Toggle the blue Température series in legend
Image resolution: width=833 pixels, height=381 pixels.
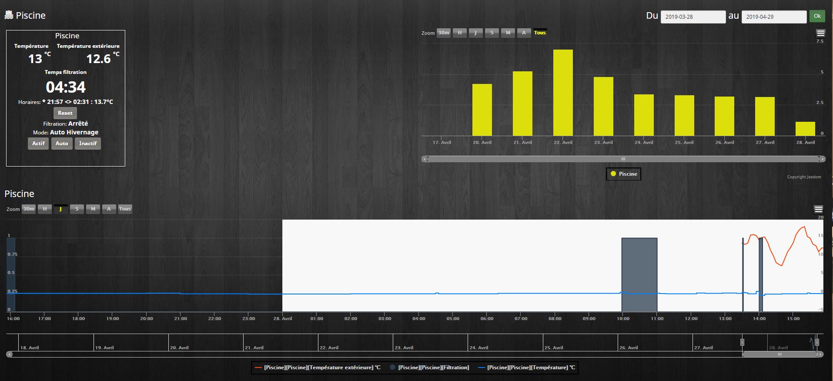(x=527, y=368)
